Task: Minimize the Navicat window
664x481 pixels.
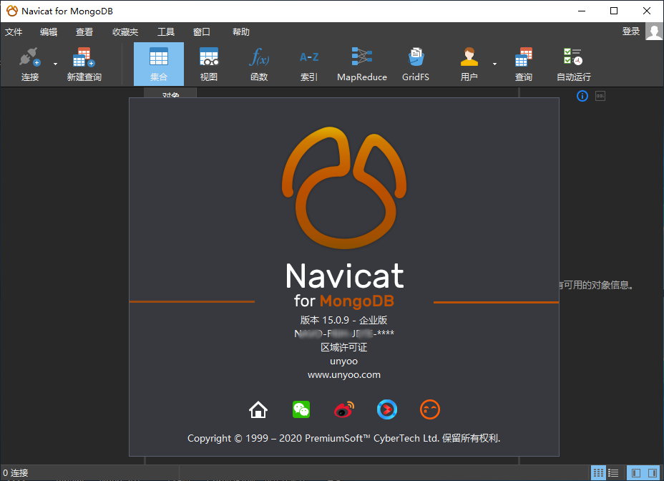Action: click(x=582, y=11)
